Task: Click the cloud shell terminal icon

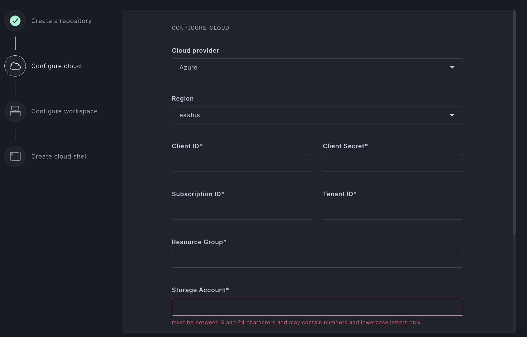Action: [x=15, y=156]
